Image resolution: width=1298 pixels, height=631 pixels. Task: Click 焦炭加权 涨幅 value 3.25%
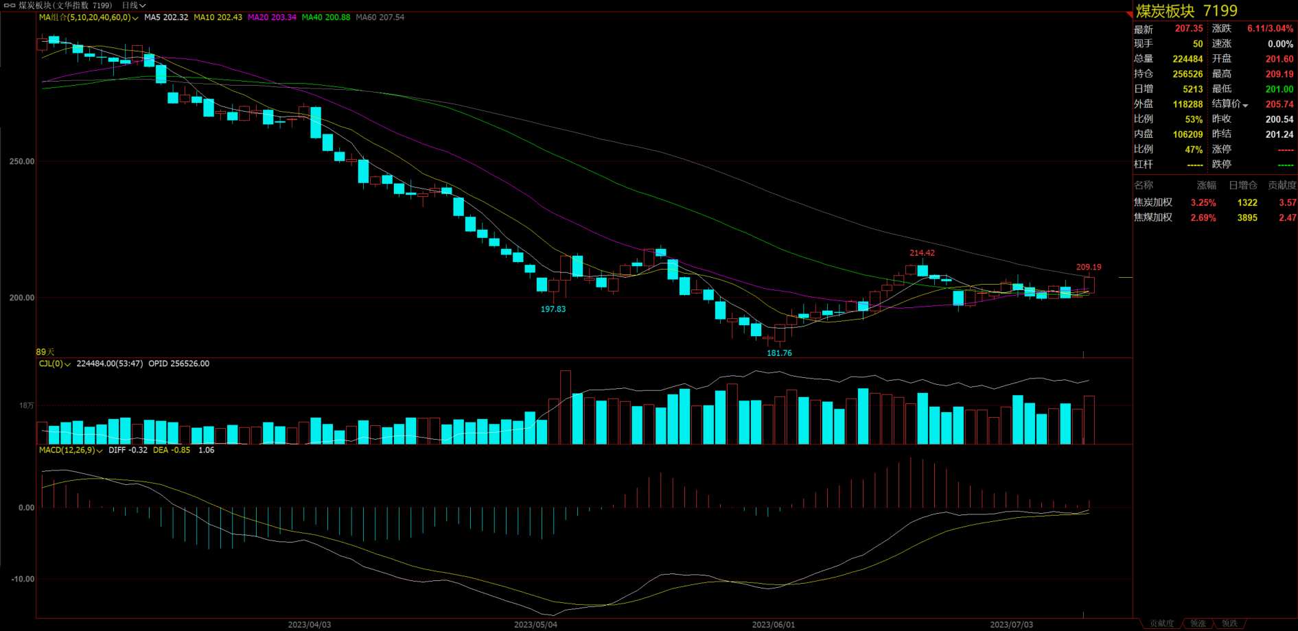click(x=1203, y=203)
